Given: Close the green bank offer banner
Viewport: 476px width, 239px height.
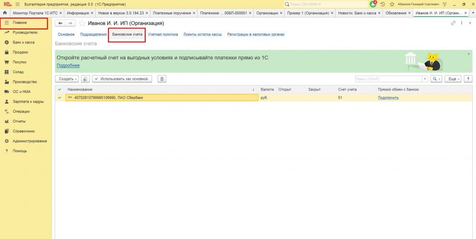Looking at the screenshot, I should (x=468, y=54).
